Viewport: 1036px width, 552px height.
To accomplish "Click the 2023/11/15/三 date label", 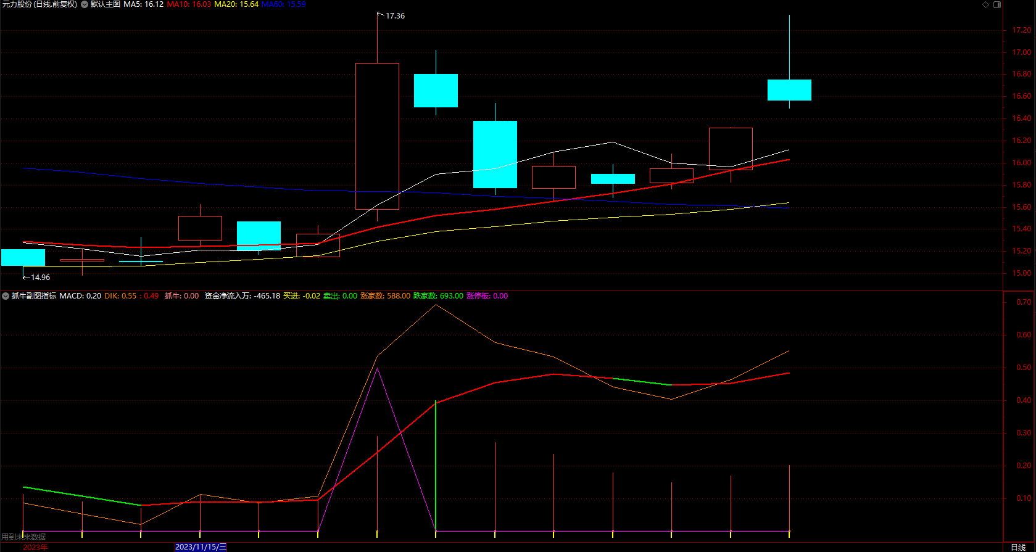I will click(201, 547).
